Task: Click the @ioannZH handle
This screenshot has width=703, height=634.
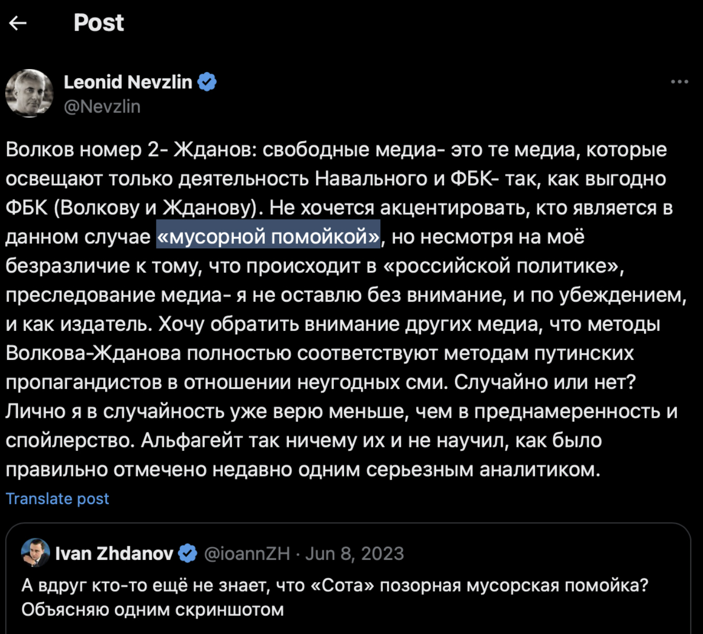Action: point(247,553)
